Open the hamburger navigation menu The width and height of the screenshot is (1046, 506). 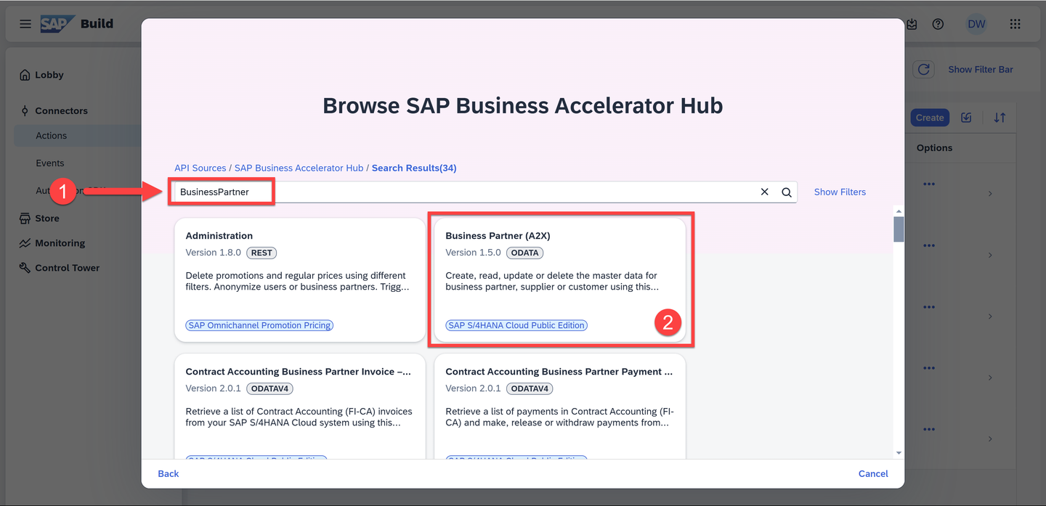point(25,24)
